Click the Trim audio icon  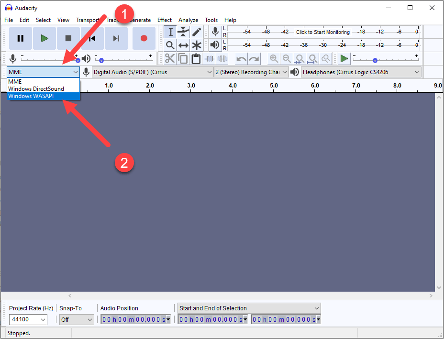point(210,59)
